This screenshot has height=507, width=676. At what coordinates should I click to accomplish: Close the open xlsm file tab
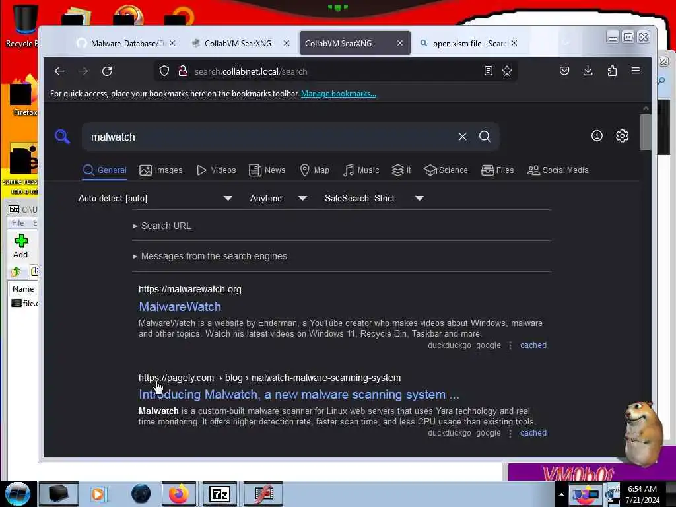[514, 43]
